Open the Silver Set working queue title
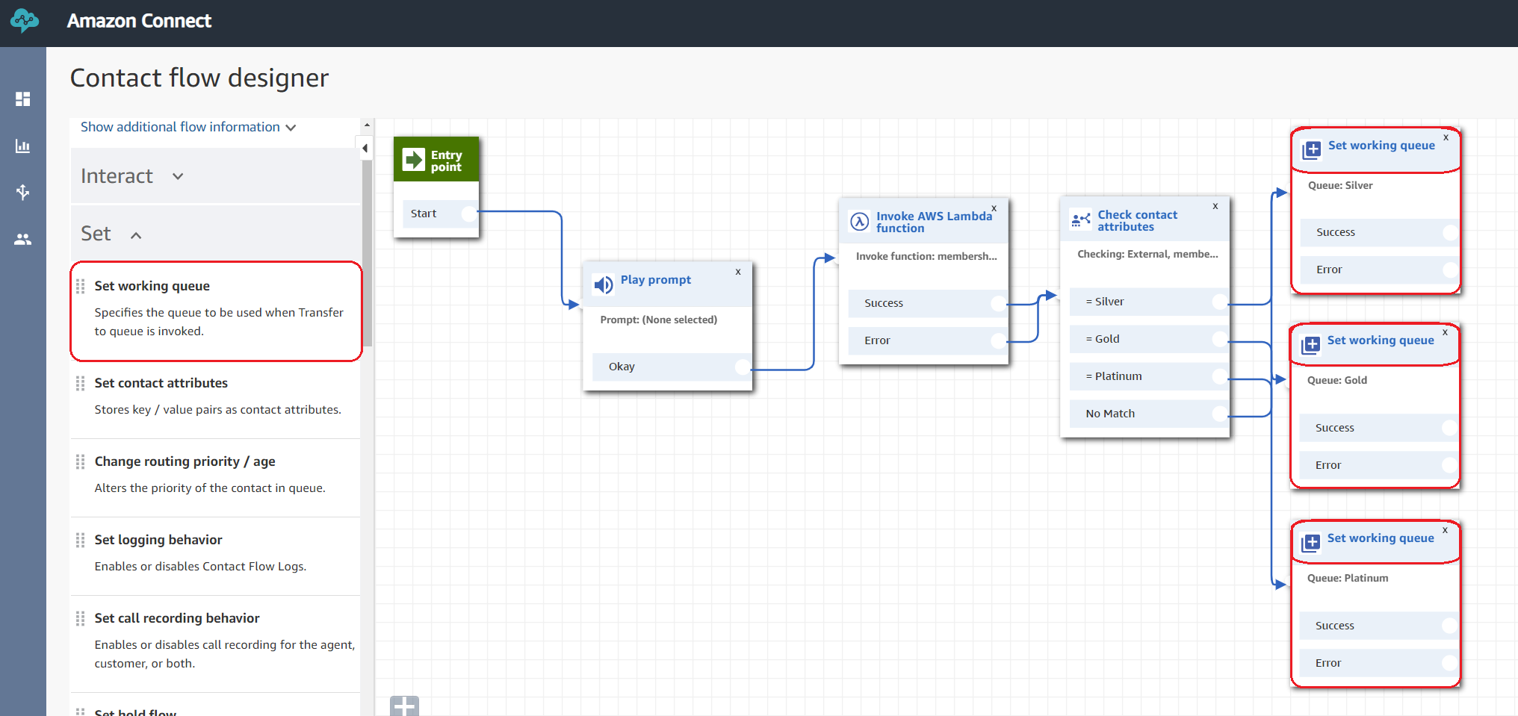 click(1381, 146)
